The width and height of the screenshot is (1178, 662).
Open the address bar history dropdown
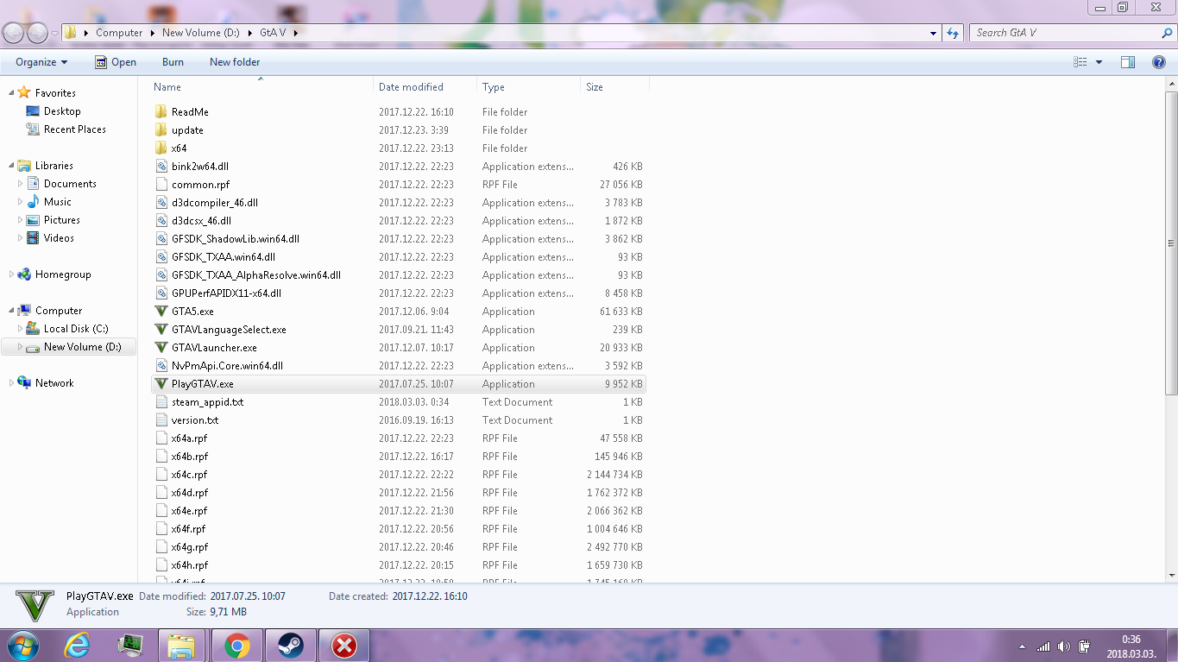point(934,33)
